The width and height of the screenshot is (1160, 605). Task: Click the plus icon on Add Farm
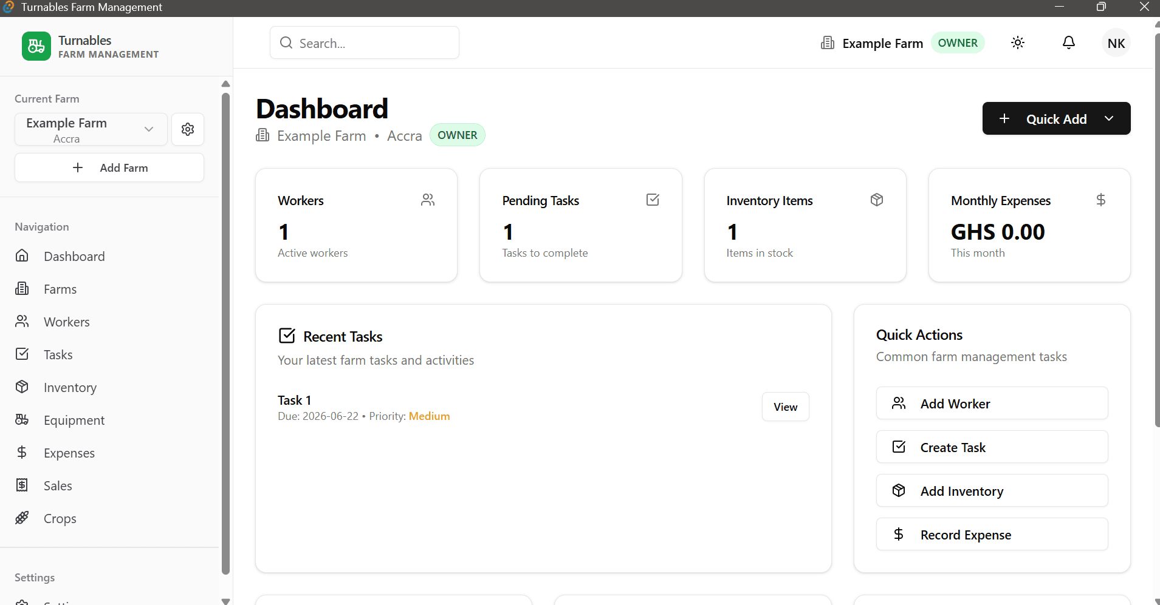tap(78, 167)
